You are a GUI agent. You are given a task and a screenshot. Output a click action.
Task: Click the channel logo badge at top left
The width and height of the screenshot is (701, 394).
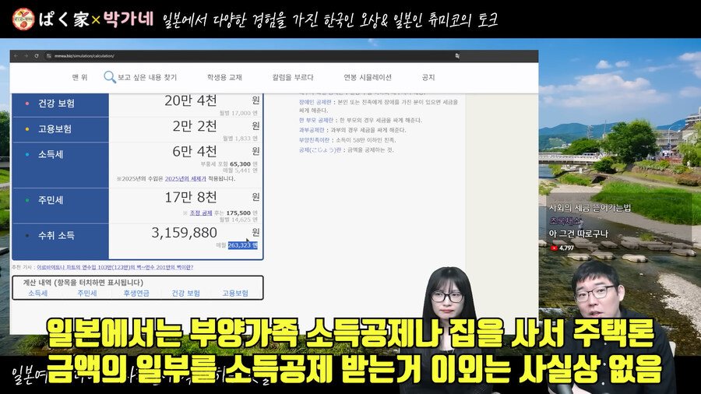(x=23, y=19)
